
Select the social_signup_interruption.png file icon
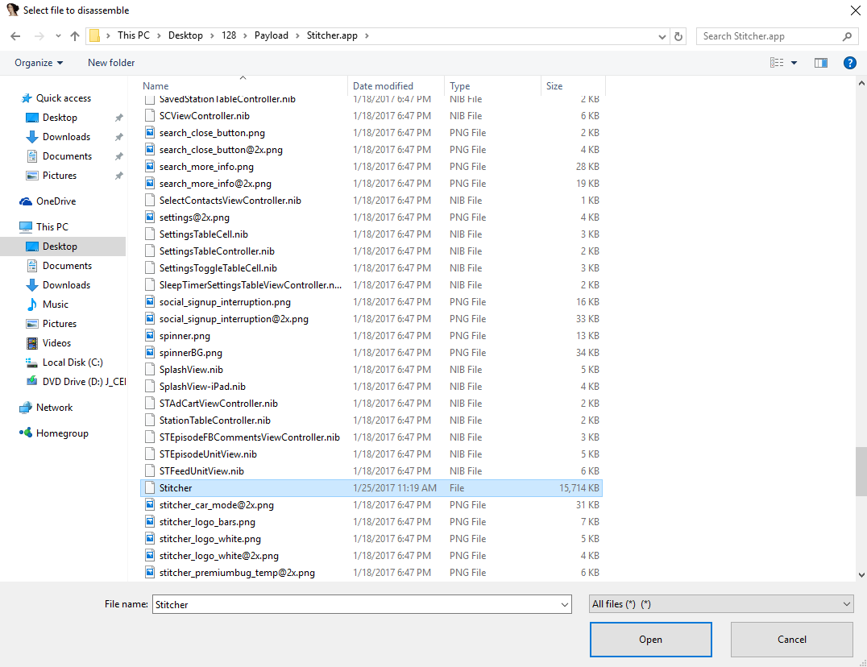pos(149,302)
